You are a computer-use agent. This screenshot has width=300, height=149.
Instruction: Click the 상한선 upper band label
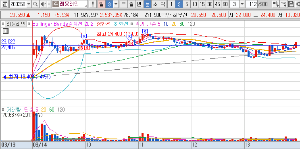(x=104, y=24)
